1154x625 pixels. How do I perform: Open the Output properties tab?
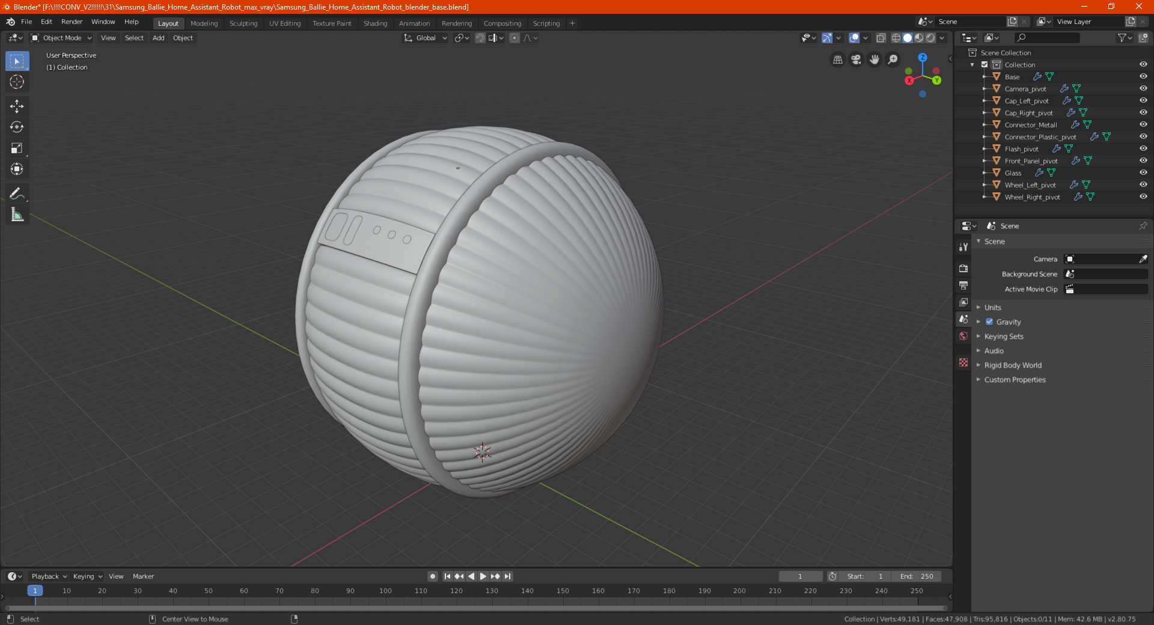point(963,285)
